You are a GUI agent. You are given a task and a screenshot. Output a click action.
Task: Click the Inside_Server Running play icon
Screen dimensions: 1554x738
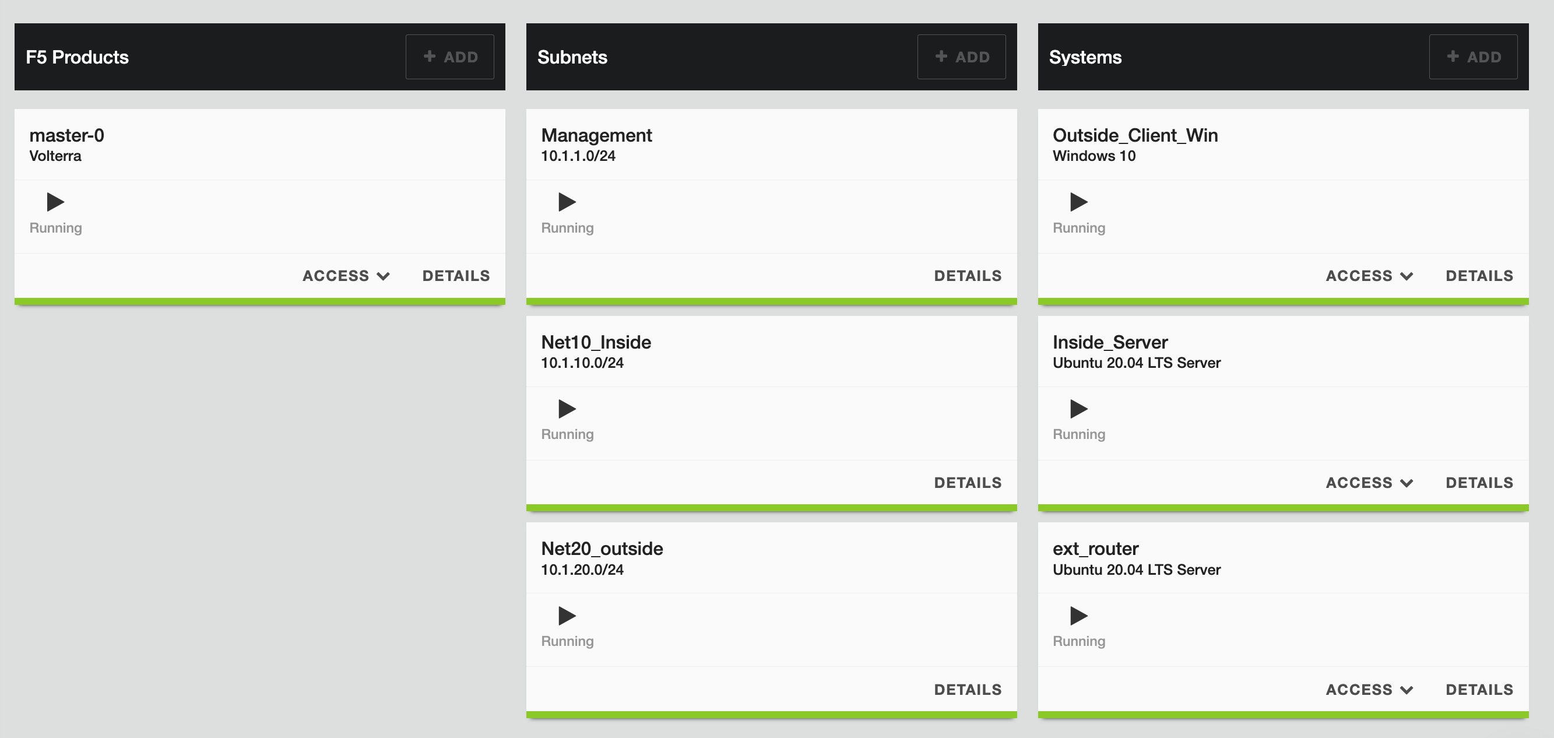[1078, 409]
